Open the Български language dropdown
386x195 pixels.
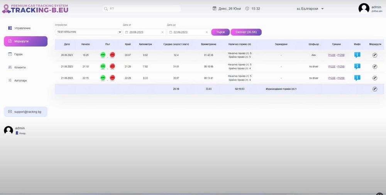pyautogui.click(x=310, y=8)
